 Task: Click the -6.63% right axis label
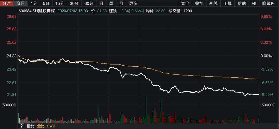tap(267, 83)
